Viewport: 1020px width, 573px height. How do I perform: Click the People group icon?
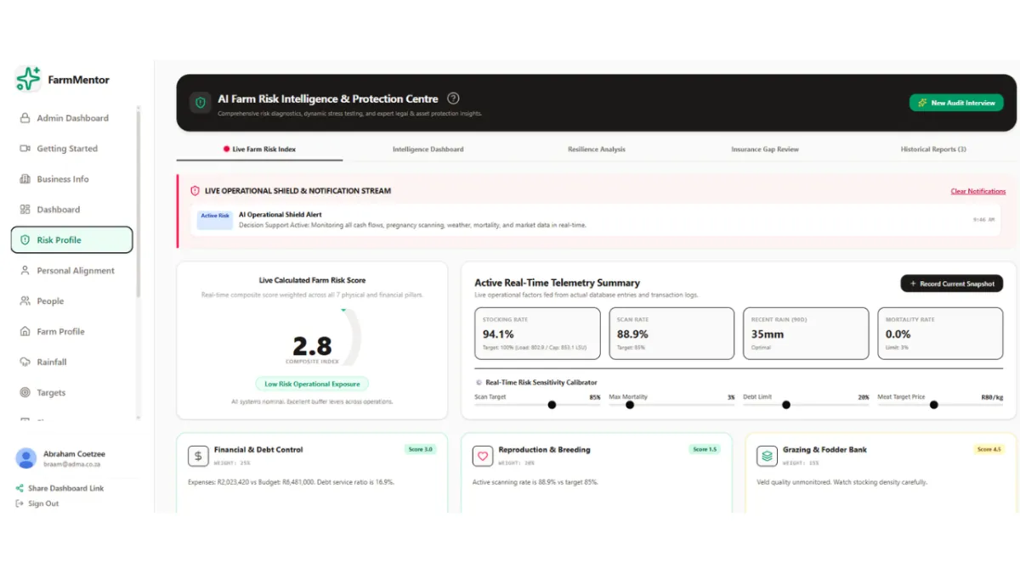(x=25, y=301)
